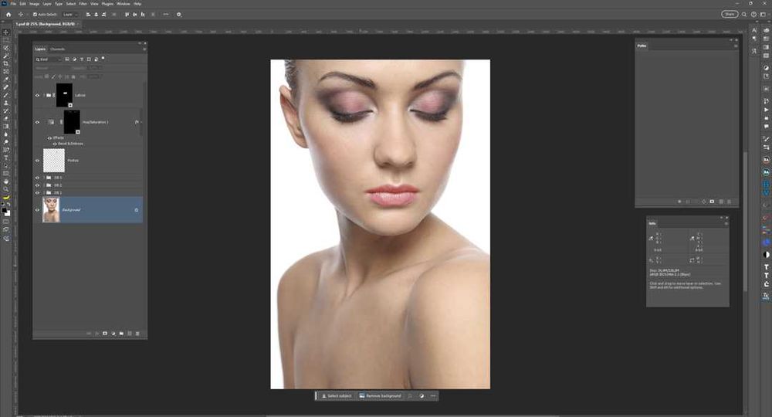
Task: Expand the DB 3 group
Action: (44, 178)
